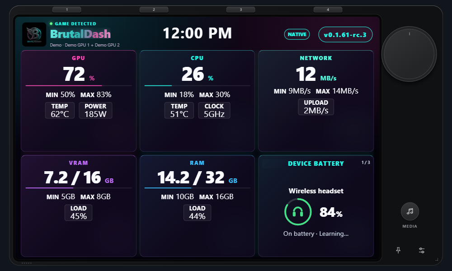Viewport: 452px width, 271px height.
Task: Click VRAM MAX 8GB text
Action: click(95, 196)
